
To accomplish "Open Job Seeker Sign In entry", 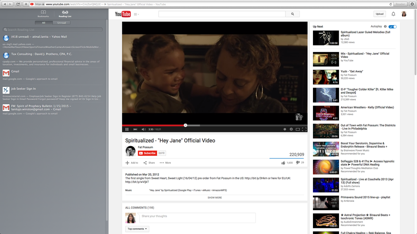I will pos(52,94).
